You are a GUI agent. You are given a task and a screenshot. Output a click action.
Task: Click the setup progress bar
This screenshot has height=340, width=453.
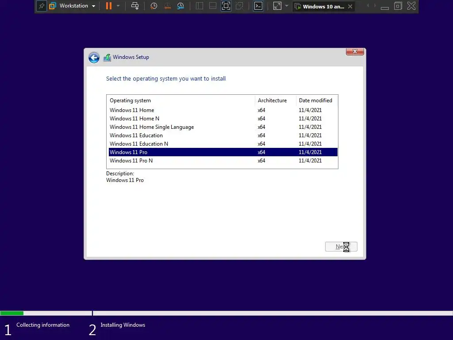click(x=226, y=313)
